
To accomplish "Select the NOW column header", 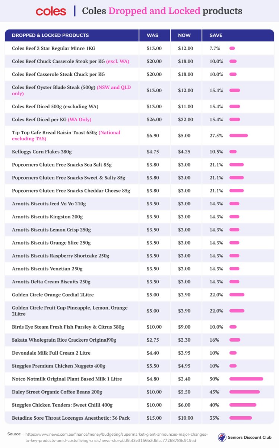I will [184, 35].
